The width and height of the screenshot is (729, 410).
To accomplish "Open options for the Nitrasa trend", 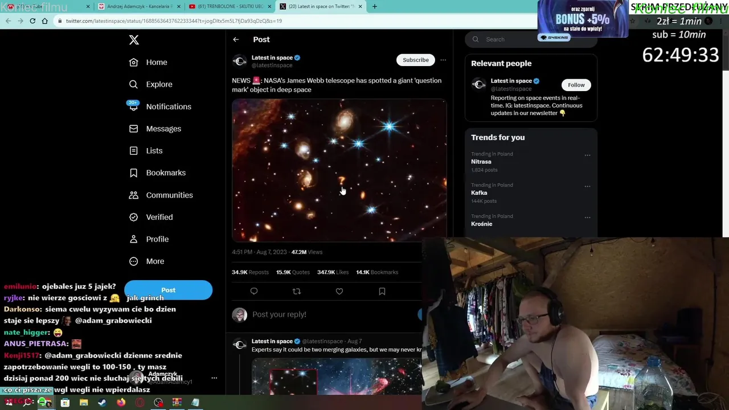I will point(587,155).
